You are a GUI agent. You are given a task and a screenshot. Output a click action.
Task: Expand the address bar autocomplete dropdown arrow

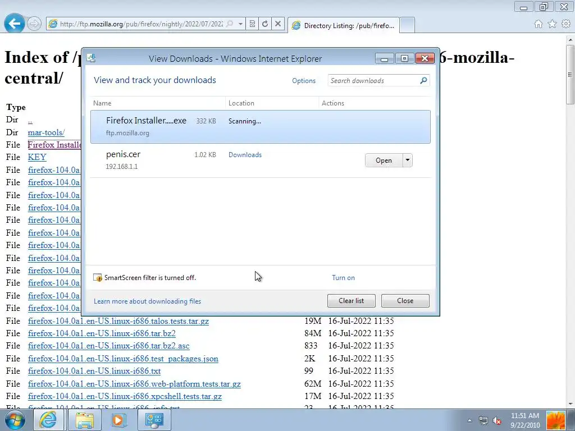point(240,24)
